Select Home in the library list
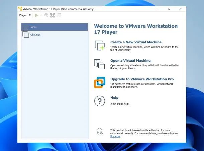 click(55, 27)
